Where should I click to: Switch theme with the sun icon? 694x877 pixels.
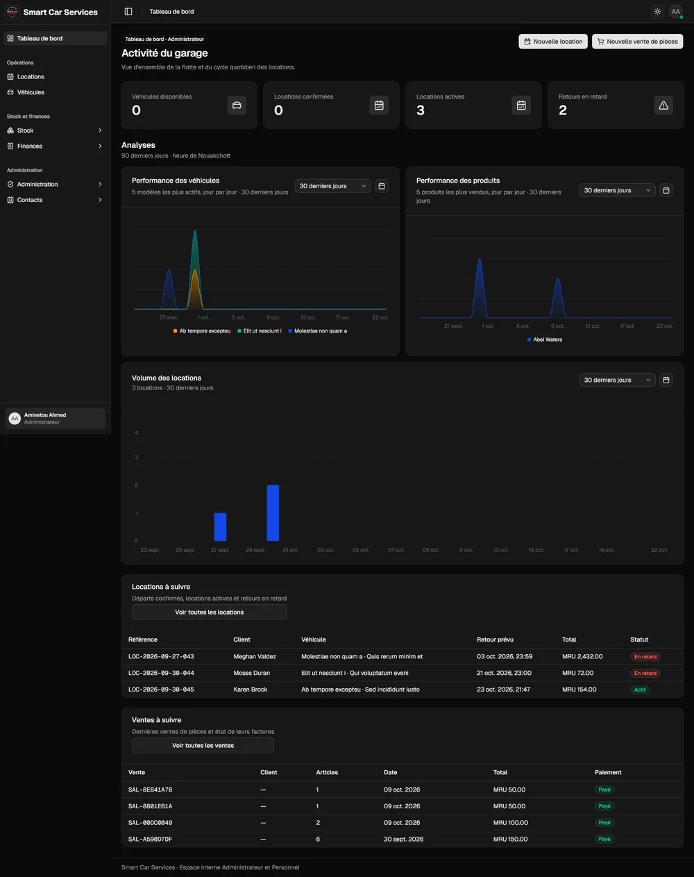tap(657, 12)
